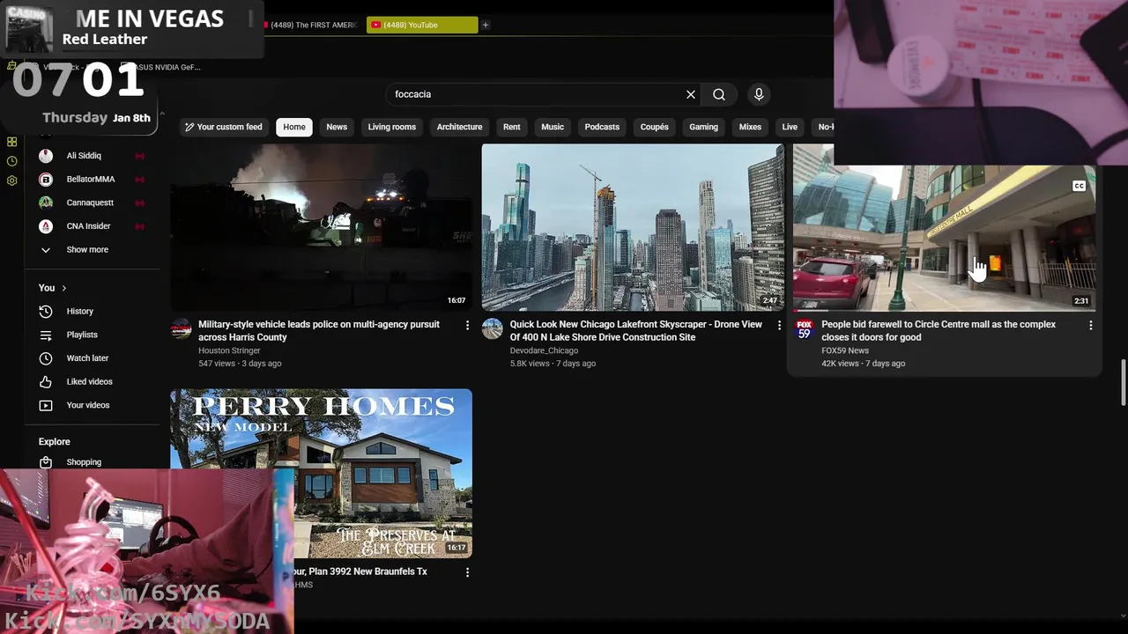The image size is (1128, 634).
Task: Open a new browser tab
Action: coord(485,25)
